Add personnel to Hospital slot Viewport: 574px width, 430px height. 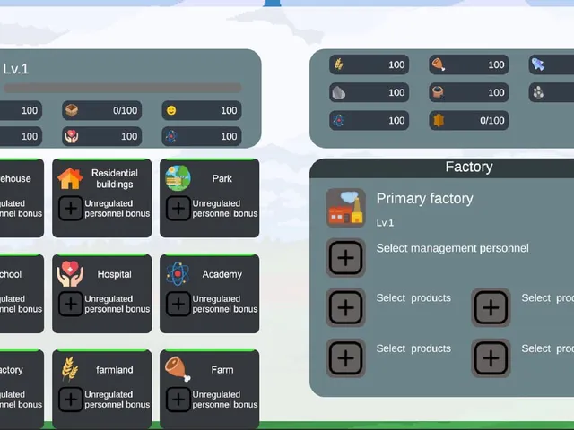71,304
